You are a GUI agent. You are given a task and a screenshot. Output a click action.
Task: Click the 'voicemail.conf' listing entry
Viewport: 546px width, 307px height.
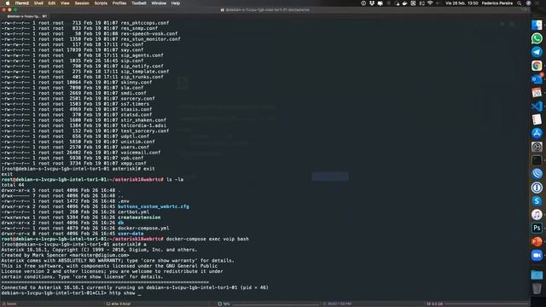pos(141,153)
